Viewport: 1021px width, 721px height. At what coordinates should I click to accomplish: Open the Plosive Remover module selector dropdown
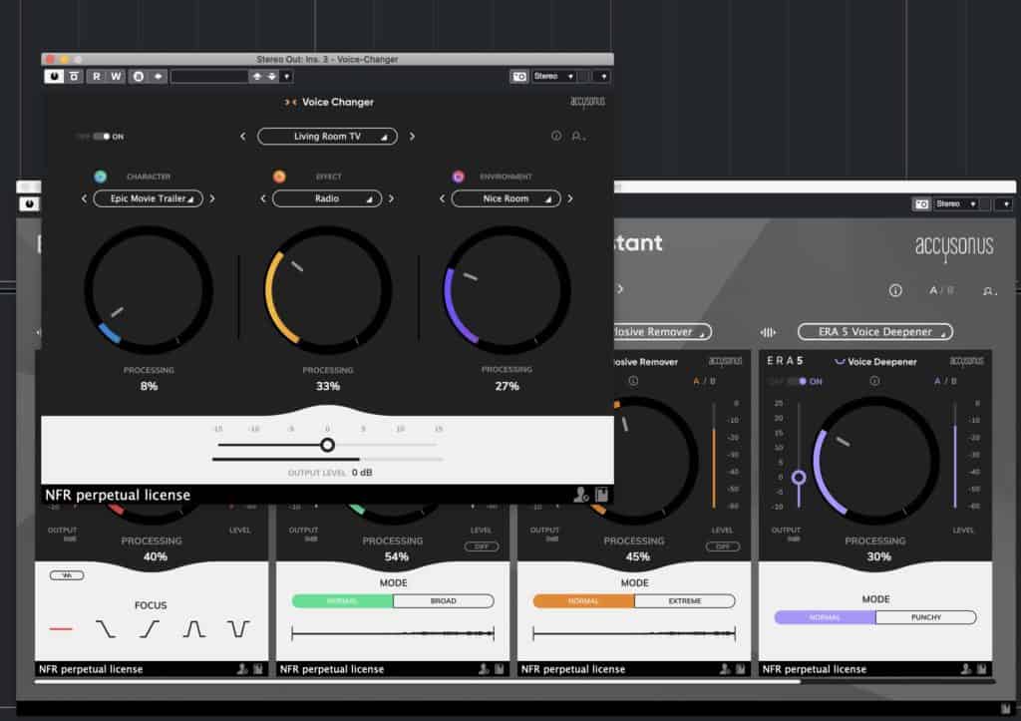(661, 331)
